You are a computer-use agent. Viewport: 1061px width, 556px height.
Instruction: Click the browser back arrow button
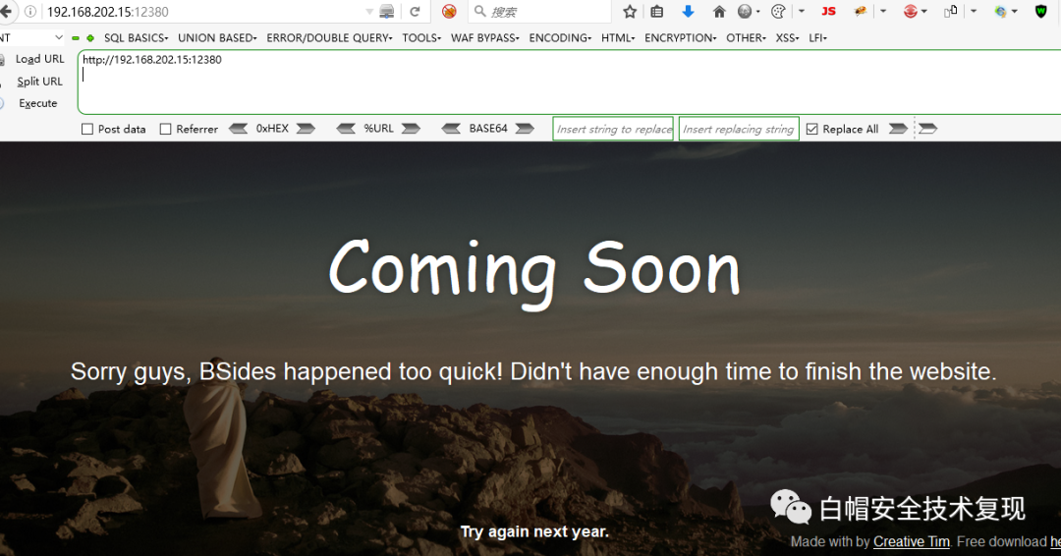(x=6, y=12)
